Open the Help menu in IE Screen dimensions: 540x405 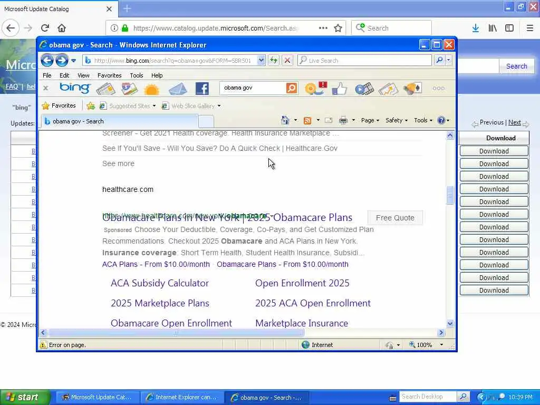coord(157,75)
